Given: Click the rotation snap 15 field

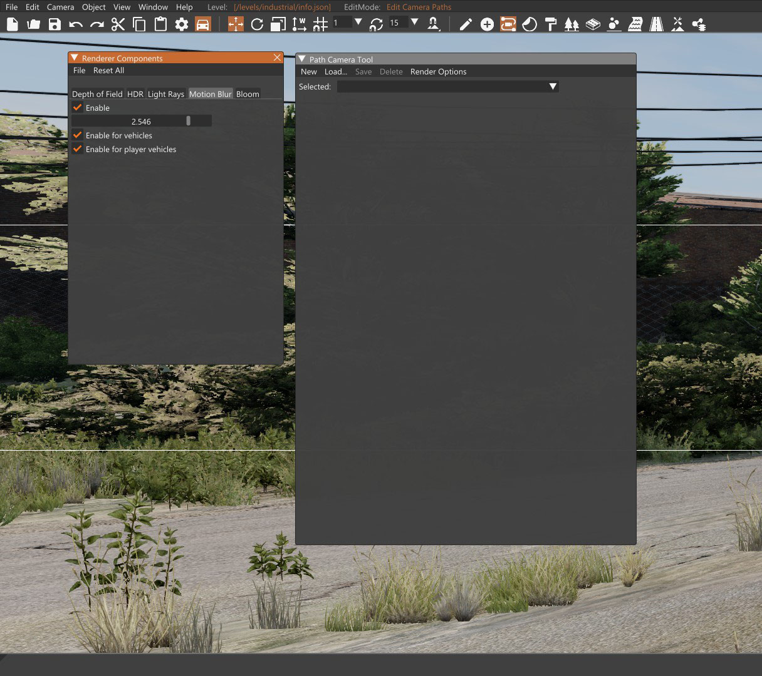Looking at the screenshot, I should pos(399,23).
